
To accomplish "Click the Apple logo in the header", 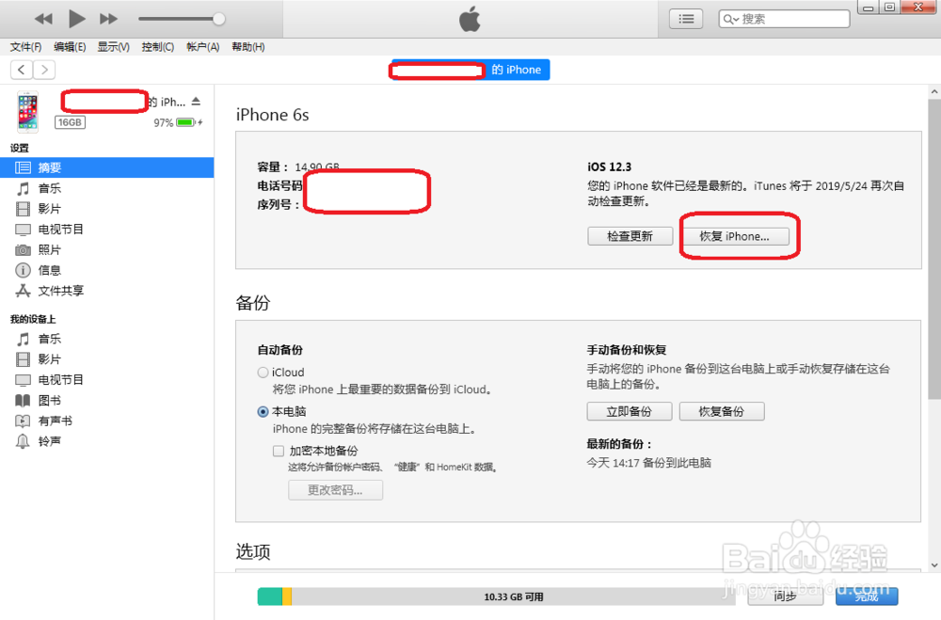I will [x=470, y=19].
